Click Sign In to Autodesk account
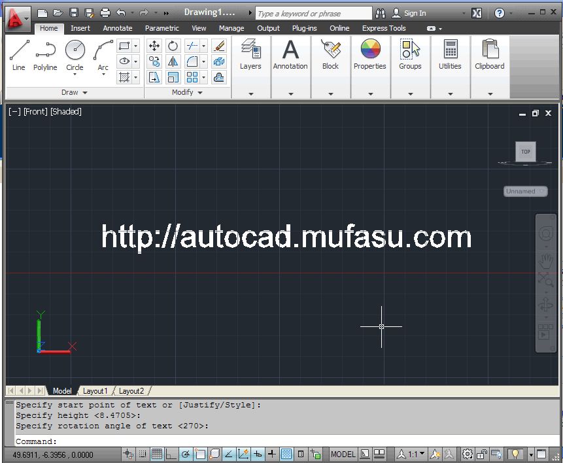Image resolution: width=563 pixels, height=463 pixels. (x=409, y=13)
